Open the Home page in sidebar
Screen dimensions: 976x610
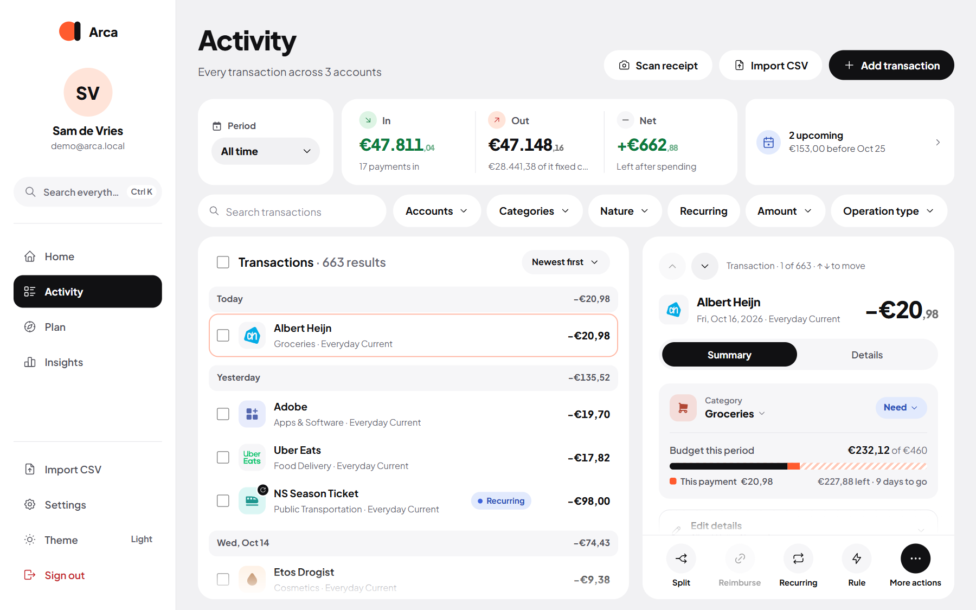(x=88, y=256)
